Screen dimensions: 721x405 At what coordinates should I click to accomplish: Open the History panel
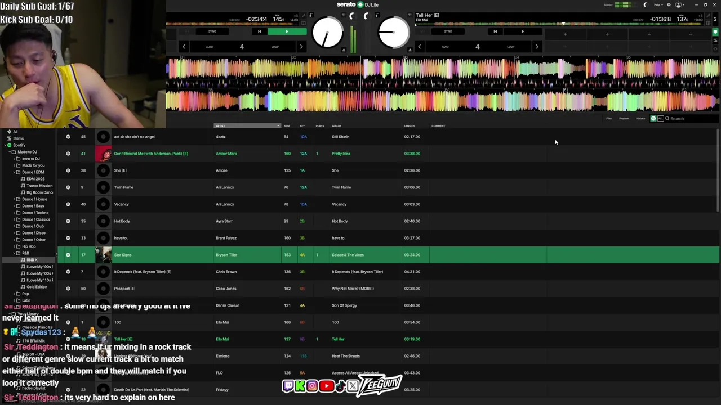coord(640,119)
